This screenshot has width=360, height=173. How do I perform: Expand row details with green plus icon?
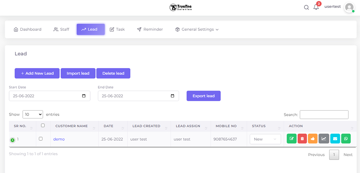tap(13, 140)
